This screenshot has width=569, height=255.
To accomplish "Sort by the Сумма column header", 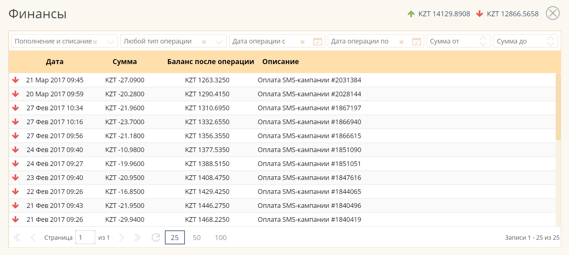I will 125,62.
